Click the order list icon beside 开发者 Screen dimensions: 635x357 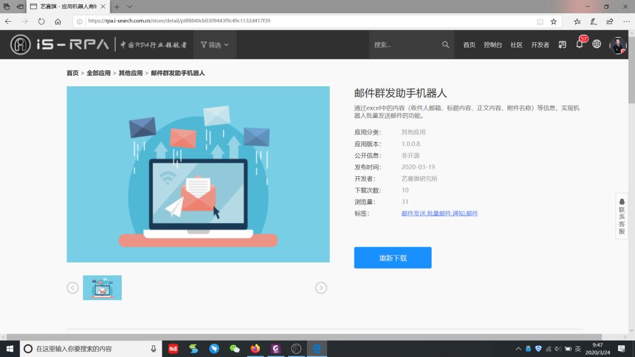coord(563,45)
